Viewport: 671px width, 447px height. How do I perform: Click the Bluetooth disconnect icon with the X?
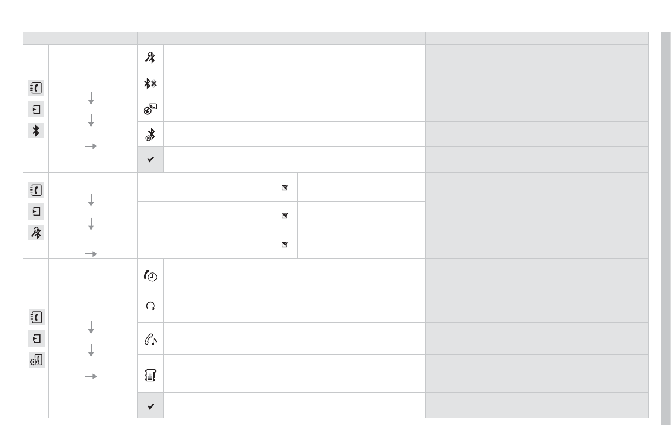[x=150, y=83]
